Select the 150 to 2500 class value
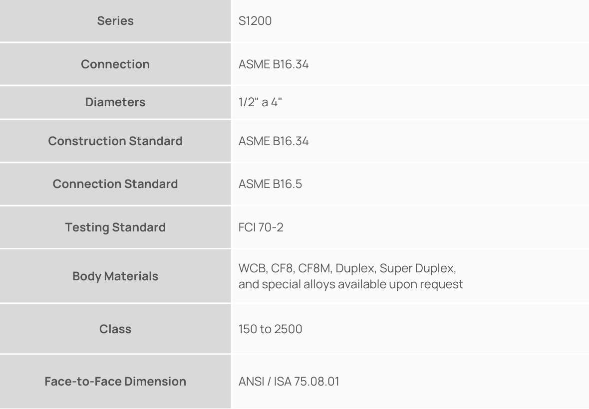Image resolution: width=589 pixels, height=409 pixels. pyautogui.click(x=270, y=329)
